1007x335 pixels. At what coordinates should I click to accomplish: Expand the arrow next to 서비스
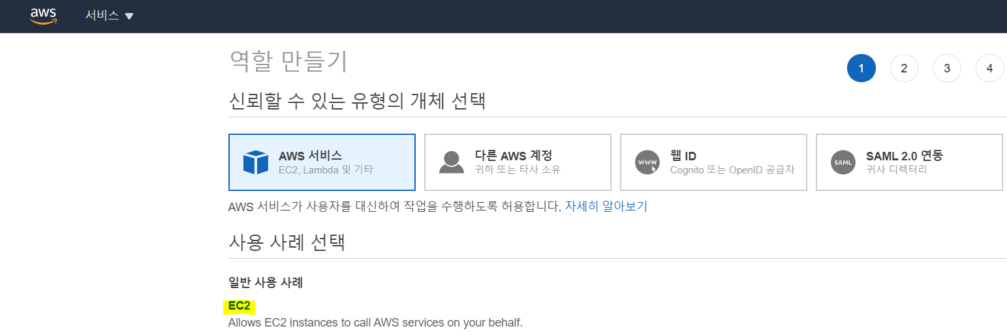click(x=129, y=16)
